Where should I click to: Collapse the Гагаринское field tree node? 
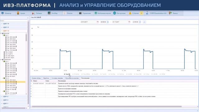(x=1, y=59)
